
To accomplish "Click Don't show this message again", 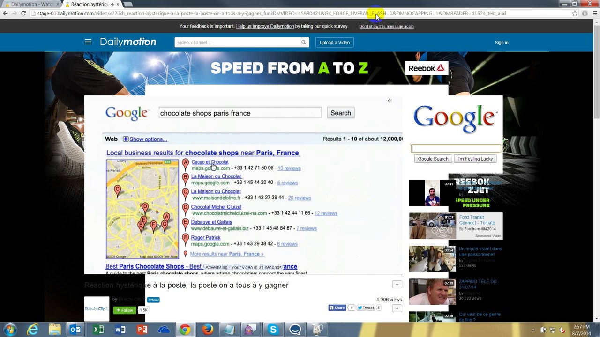I will (386, 27).
